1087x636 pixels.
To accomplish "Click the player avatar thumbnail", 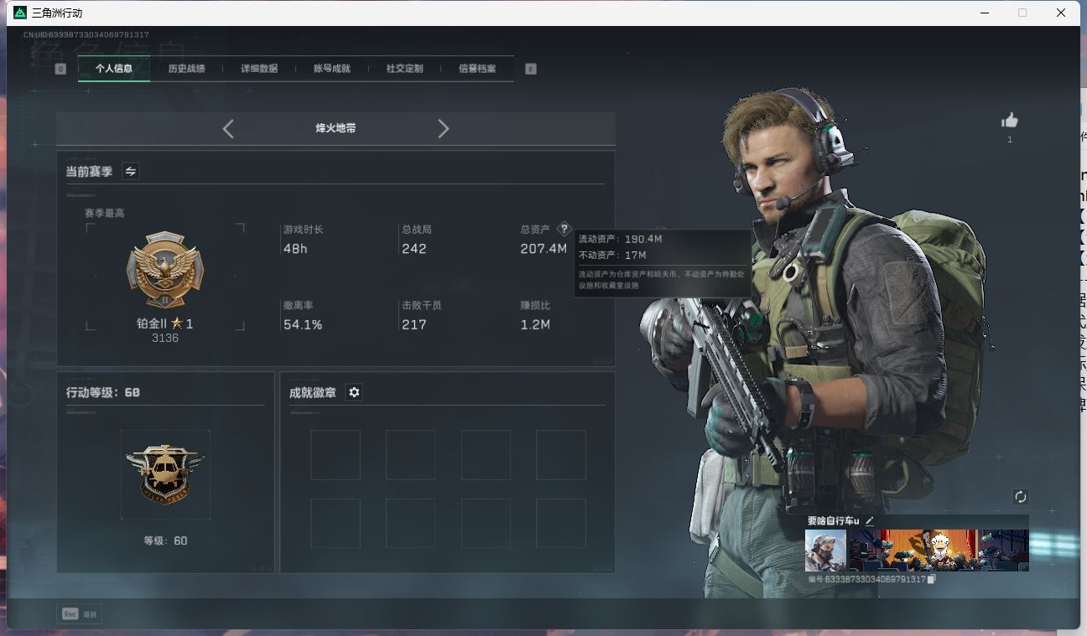I will point(825,551).
